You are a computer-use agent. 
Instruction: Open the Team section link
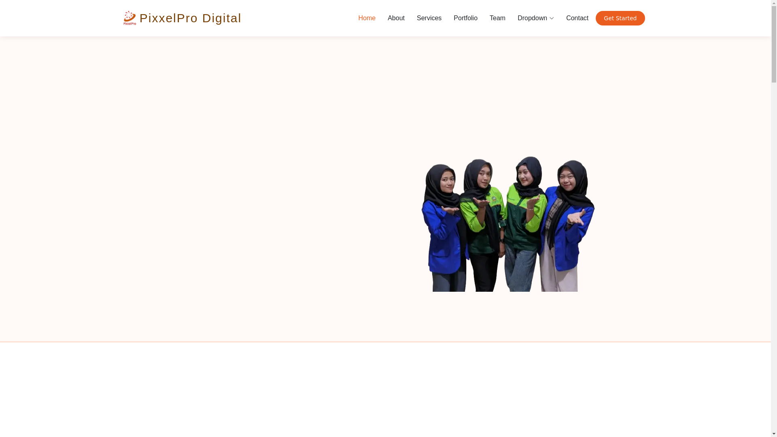(x=497, y=18)
